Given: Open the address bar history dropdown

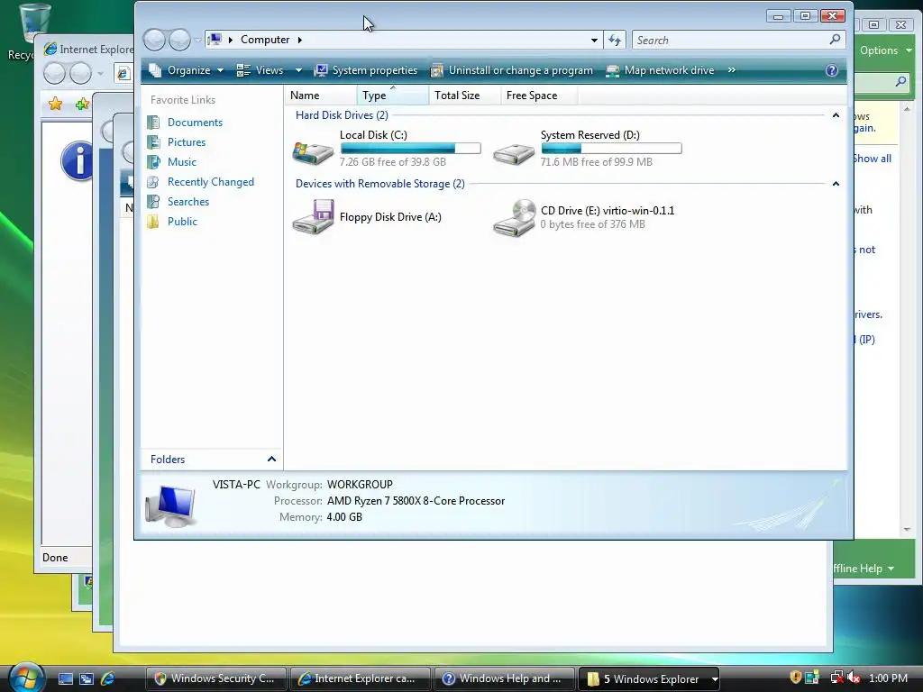Looking at the screenshot, I should click(x=594, y=40).
